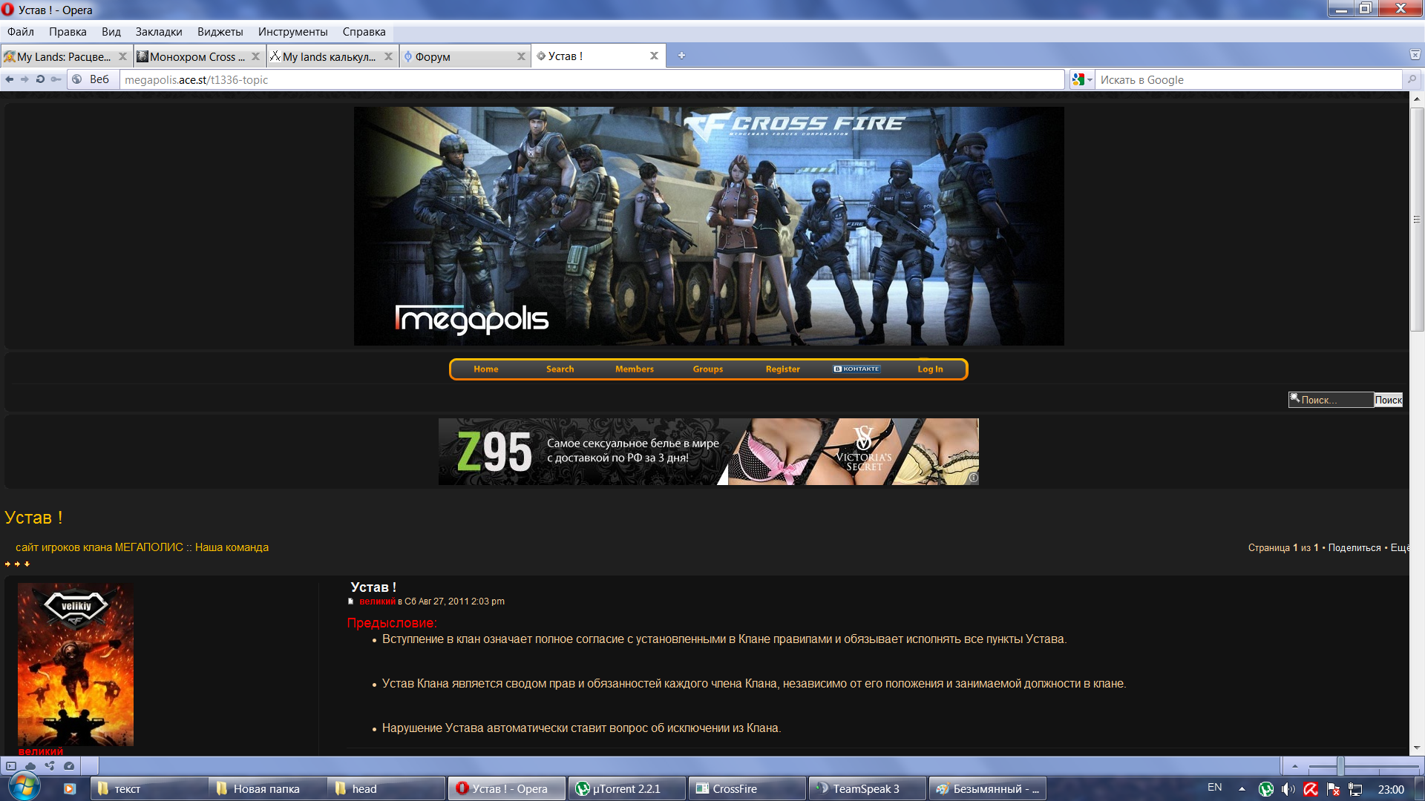Adjust the page zoom slider

pos(1340,766)
